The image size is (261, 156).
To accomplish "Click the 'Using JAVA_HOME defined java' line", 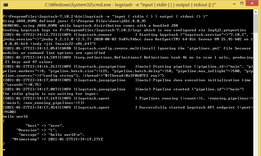I will pos(74,21).
